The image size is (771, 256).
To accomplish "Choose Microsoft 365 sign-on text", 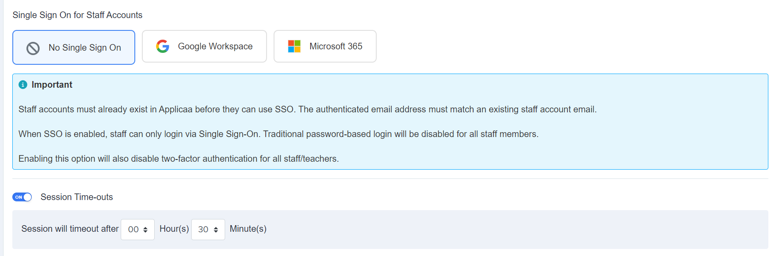I will [336, 46].
